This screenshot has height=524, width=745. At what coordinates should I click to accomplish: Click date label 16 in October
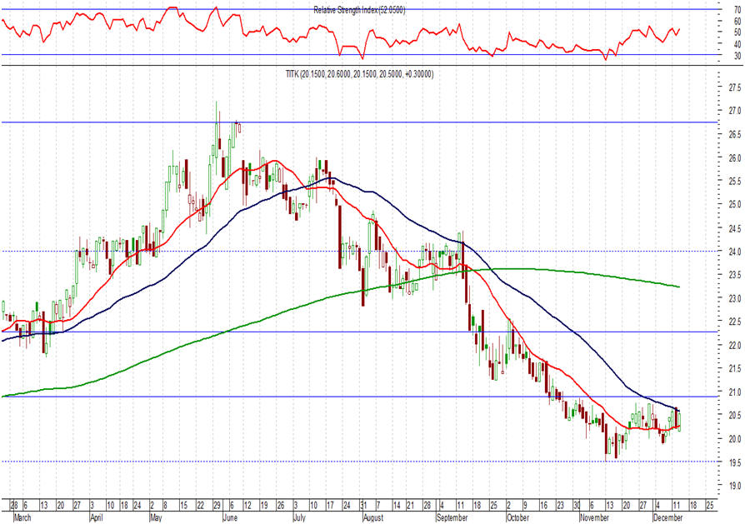pos(543,505)
